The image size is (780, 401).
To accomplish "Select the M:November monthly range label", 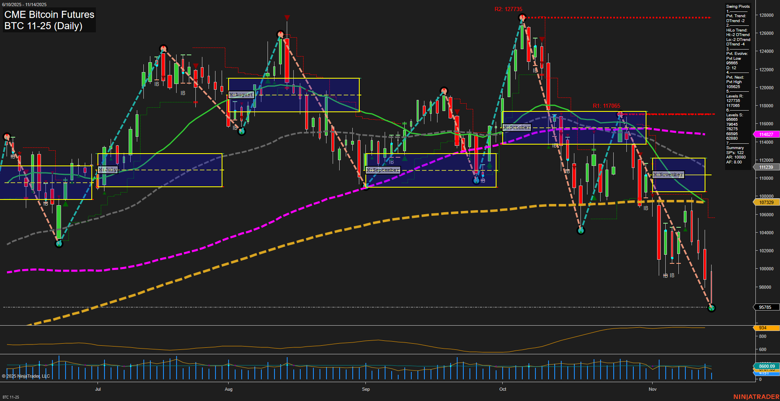I will coord(668,174).
